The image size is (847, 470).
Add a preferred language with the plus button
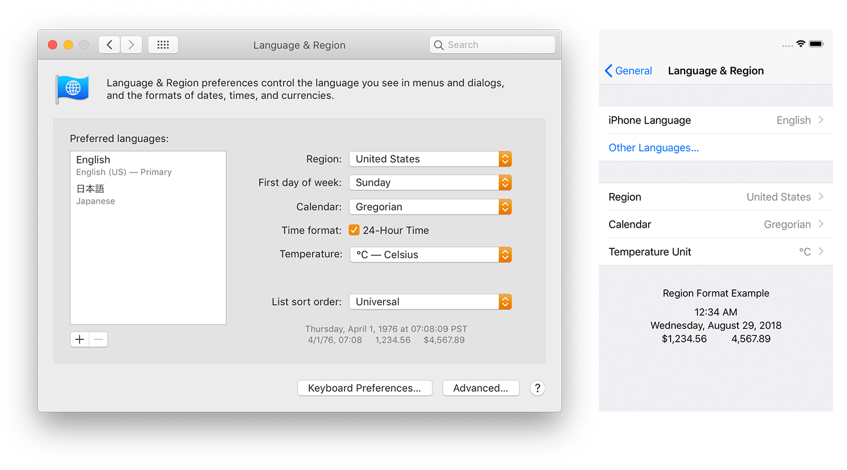point(79,339)
